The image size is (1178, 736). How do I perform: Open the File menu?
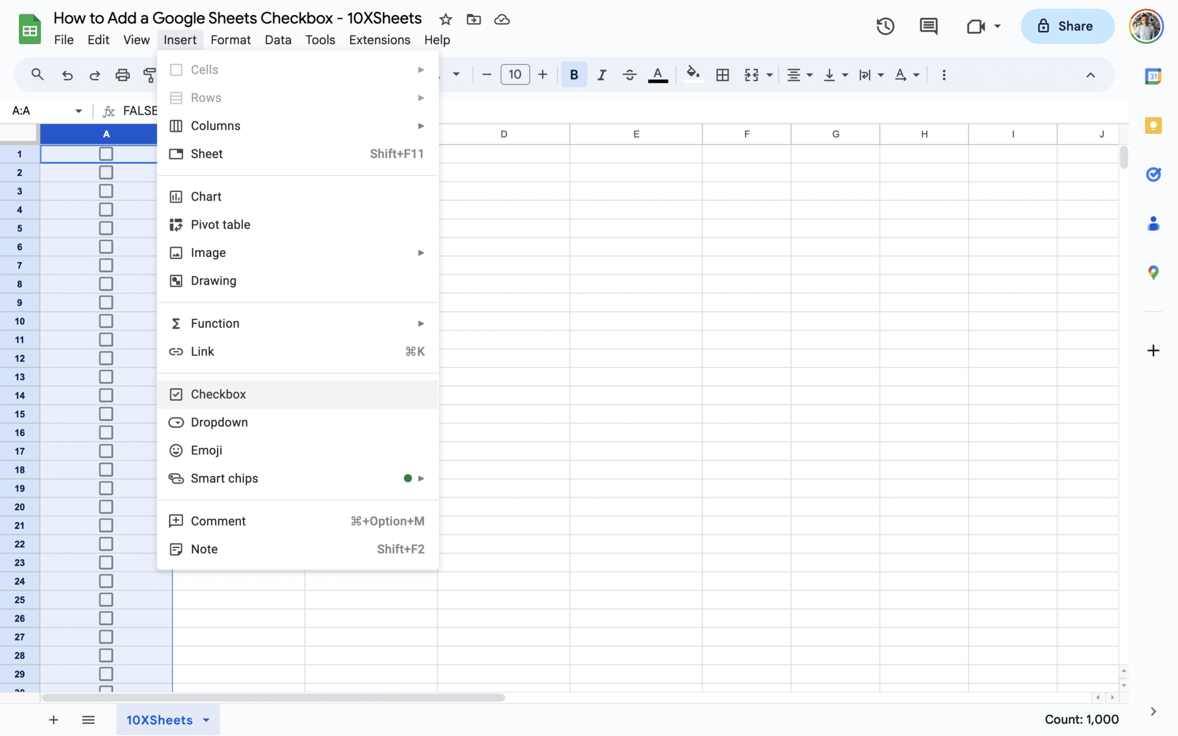click(64, 40)
